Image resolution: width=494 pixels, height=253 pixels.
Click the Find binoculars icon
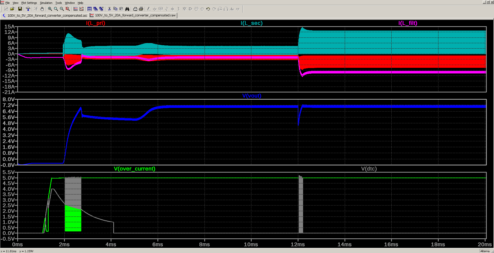coord(127,9)
